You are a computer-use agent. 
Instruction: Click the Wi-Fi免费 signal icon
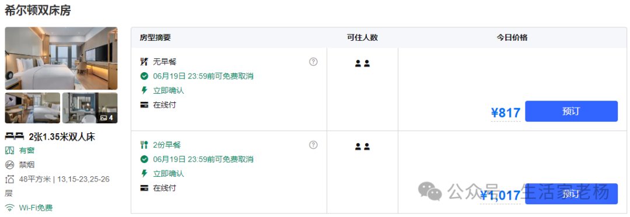(x=9, y=208)
